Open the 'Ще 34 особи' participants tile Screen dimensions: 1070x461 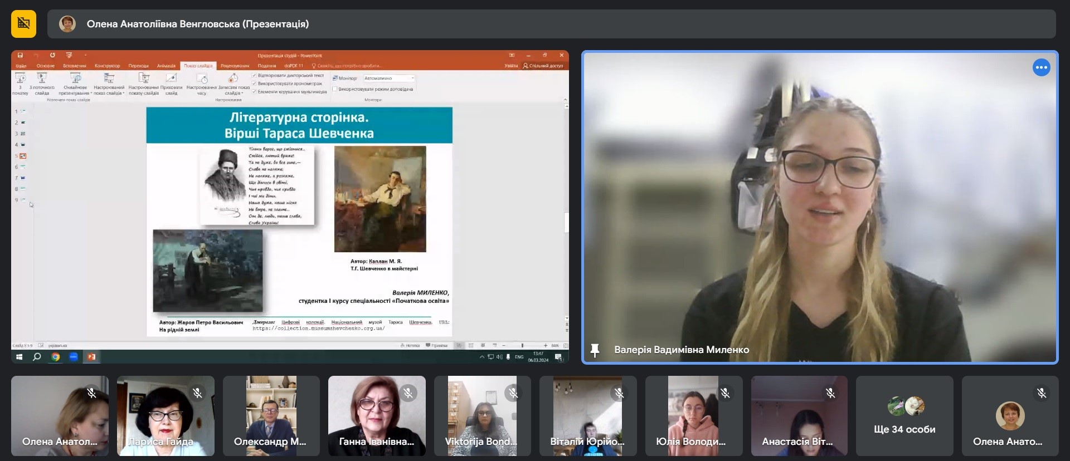(904, 416)
